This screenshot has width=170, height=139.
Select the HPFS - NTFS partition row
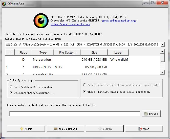pos(83,67)
